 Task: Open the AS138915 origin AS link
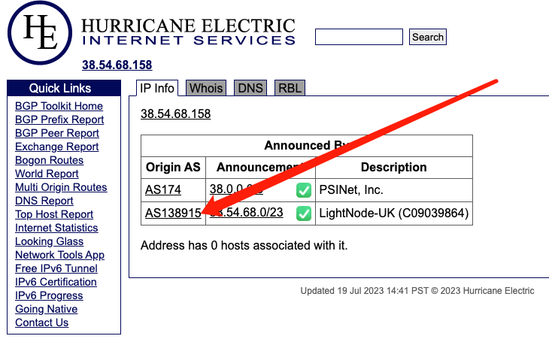pyautogui.click(x=173, y=213)
